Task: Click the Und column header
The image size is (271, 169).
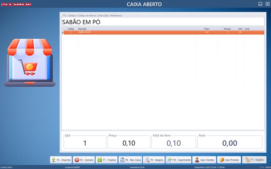Action: [x=240, y=29]
